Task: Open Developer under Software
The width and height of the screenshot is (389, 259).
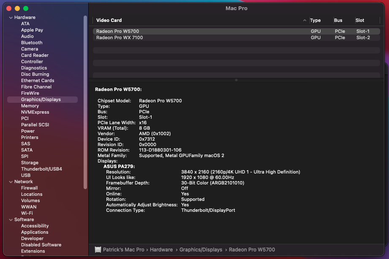Action: (x=32, y=238)
